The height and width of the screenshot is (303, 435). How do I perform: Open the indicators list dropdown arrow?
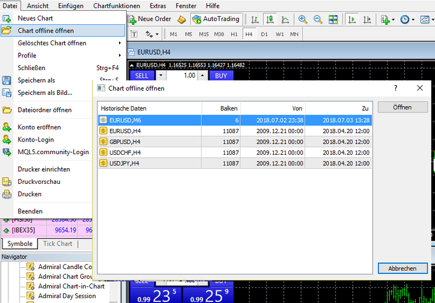click(x=393, y=19)
